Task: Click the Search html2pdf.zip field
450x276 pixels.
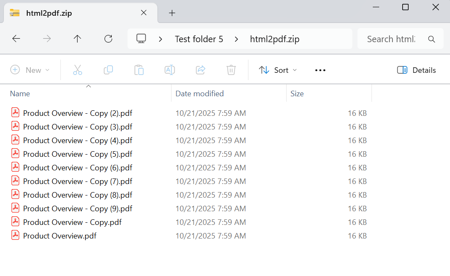Action: tap(391, 39)
